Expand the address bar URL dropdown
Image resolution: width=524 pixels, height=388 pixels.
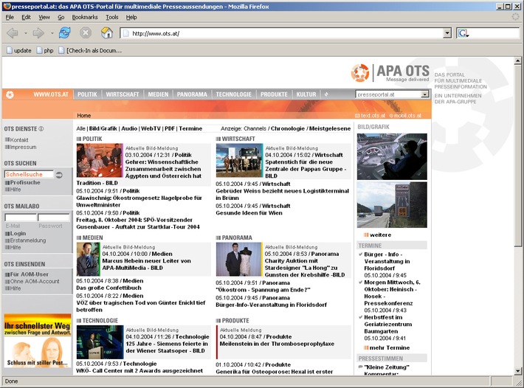point(447,33)
